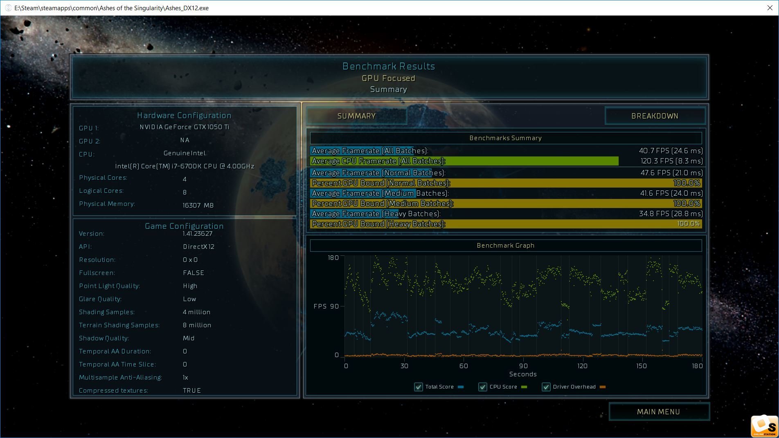Image resolution: width=779 pixels, height=438 pixels.
Task: Click the Shadow Quality value Mid
Action: 189,338
